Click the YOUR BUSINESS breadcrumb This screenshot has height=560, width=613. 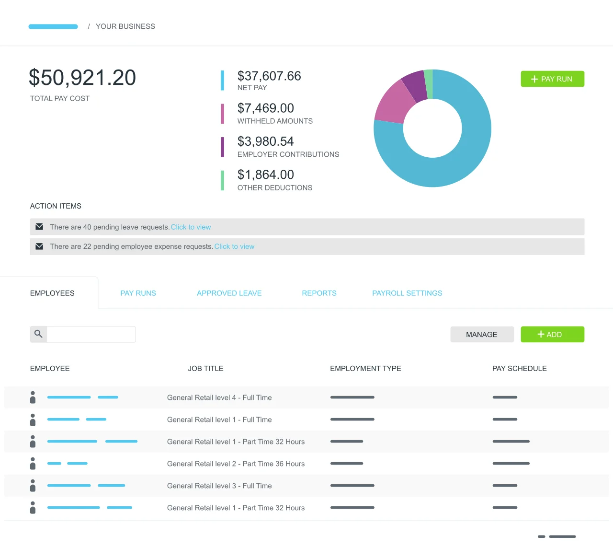125,26
